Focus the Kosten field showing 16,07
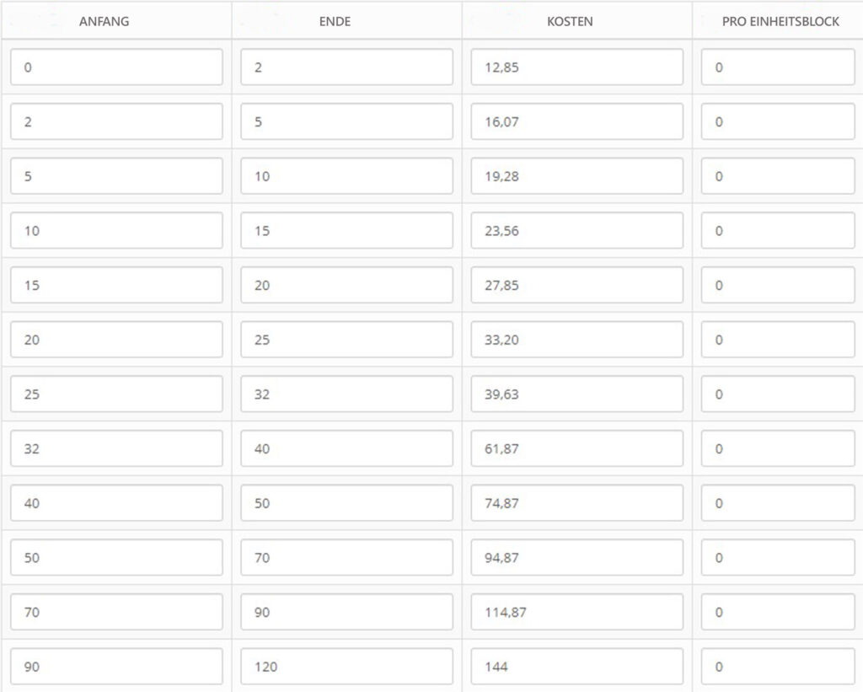Screen dimensions: 863x692 576,121
